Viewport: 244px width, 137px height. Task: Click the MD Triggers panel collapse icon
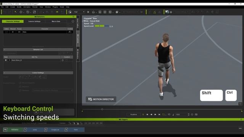click(x=241, y=119)
